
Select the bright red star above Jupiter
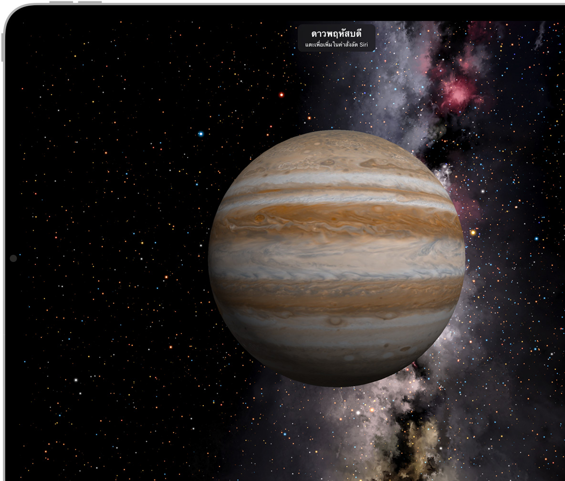point(282,95)
